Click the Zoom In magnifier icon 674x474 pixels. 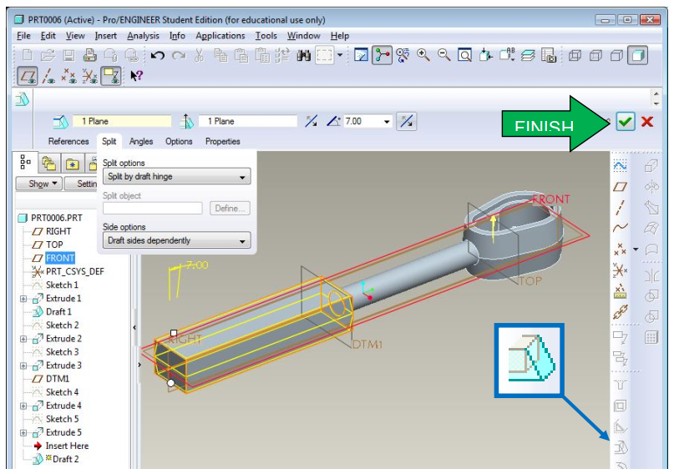(x=423, y=56)
